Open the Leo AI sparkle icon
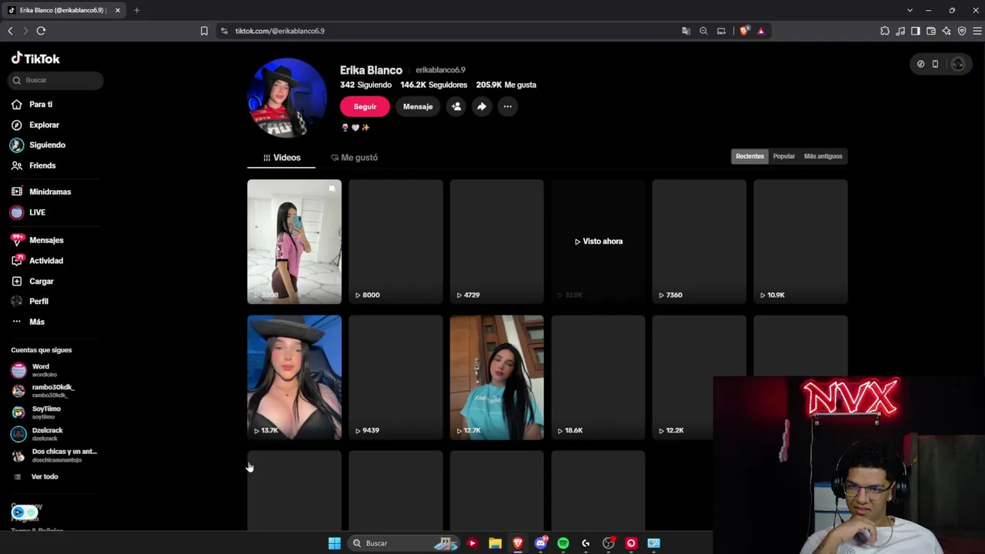The width and height of the screenshot is (985, 554). [947, 31]
